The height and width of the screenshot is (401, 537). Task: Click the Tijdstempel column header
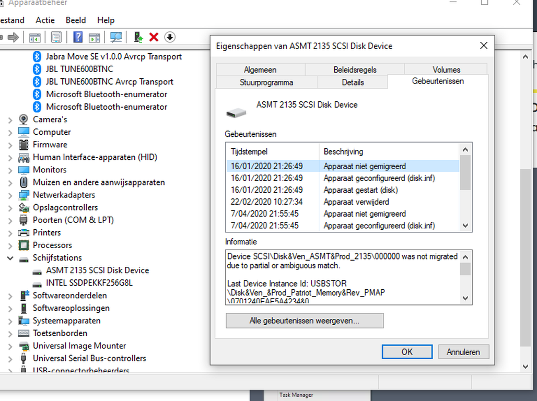coord(273,151)
